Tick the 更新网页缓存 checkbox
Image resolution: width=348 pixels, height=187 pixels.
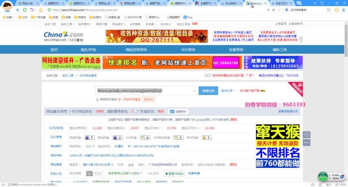97,100
